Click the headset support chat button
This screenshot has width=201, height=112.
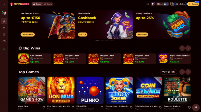tap(196, 108)
